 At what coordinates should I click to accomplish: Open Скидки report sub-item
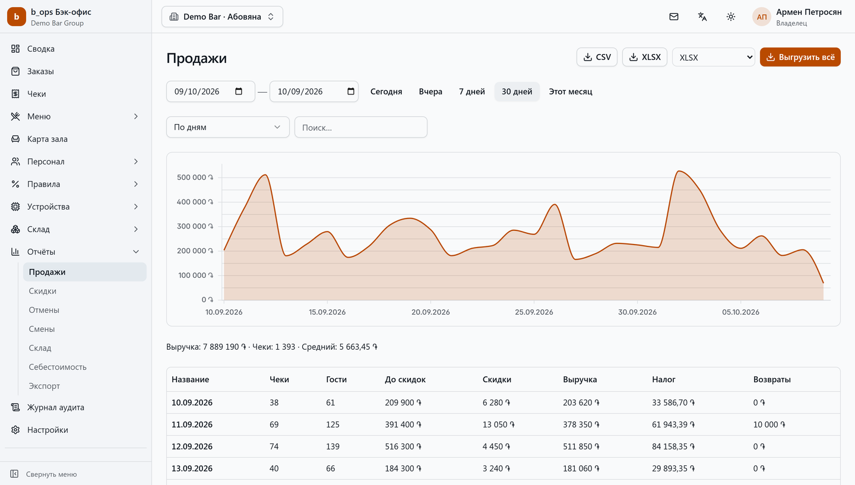point(85,291)
